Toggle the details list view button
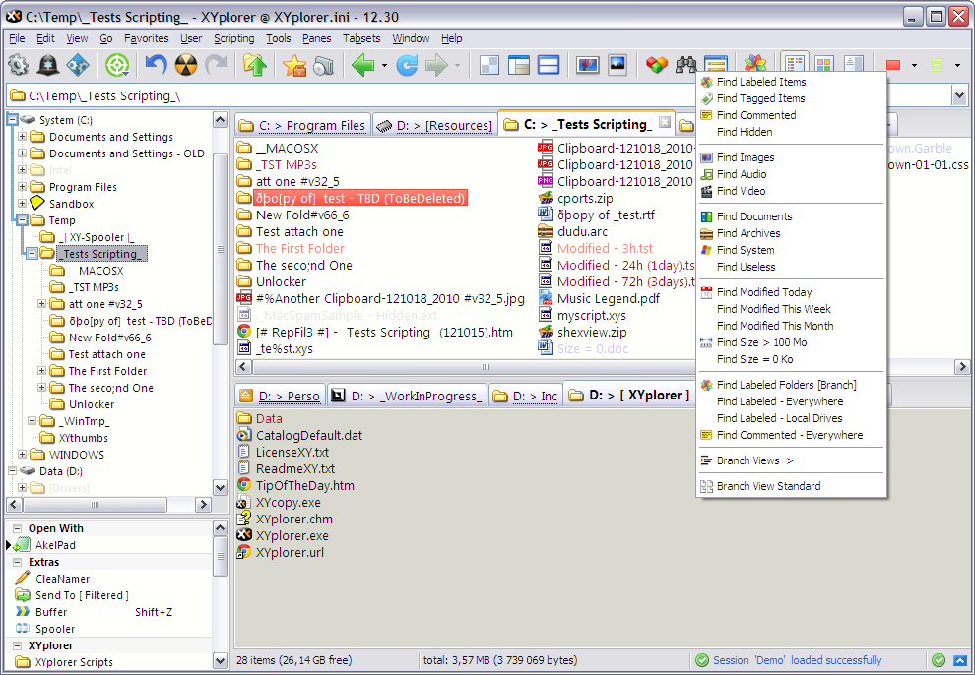 795,65
